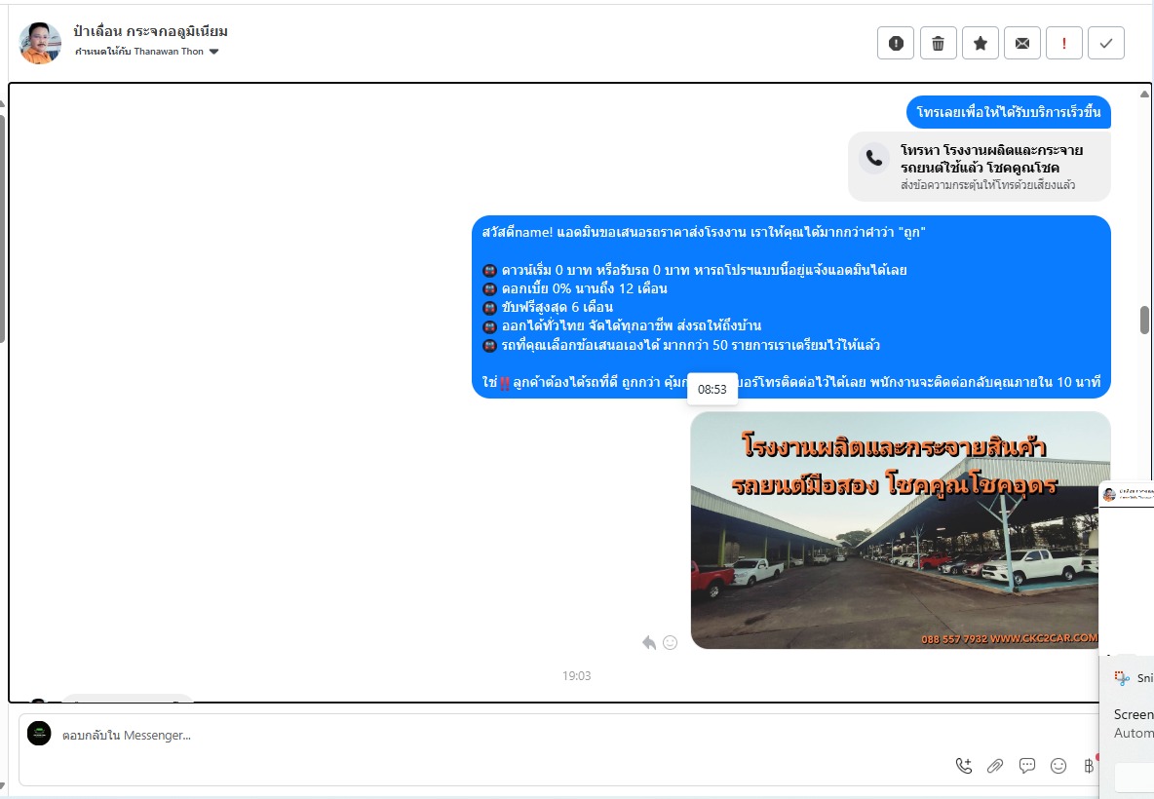The height and width of the screenshot is (799, 1154).
Task: Click the scroll-up arrow of the chat pane
Action: coord(1144,95)
